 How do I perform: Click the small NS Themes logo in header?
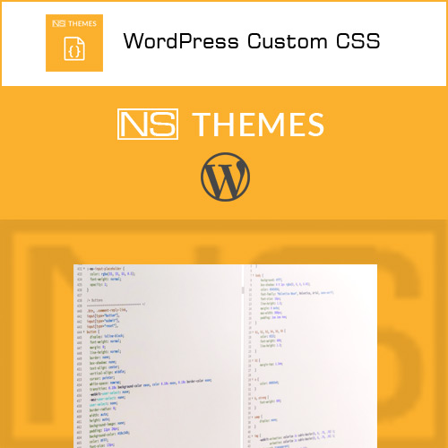pyautogui.click(x=74, y=23)
